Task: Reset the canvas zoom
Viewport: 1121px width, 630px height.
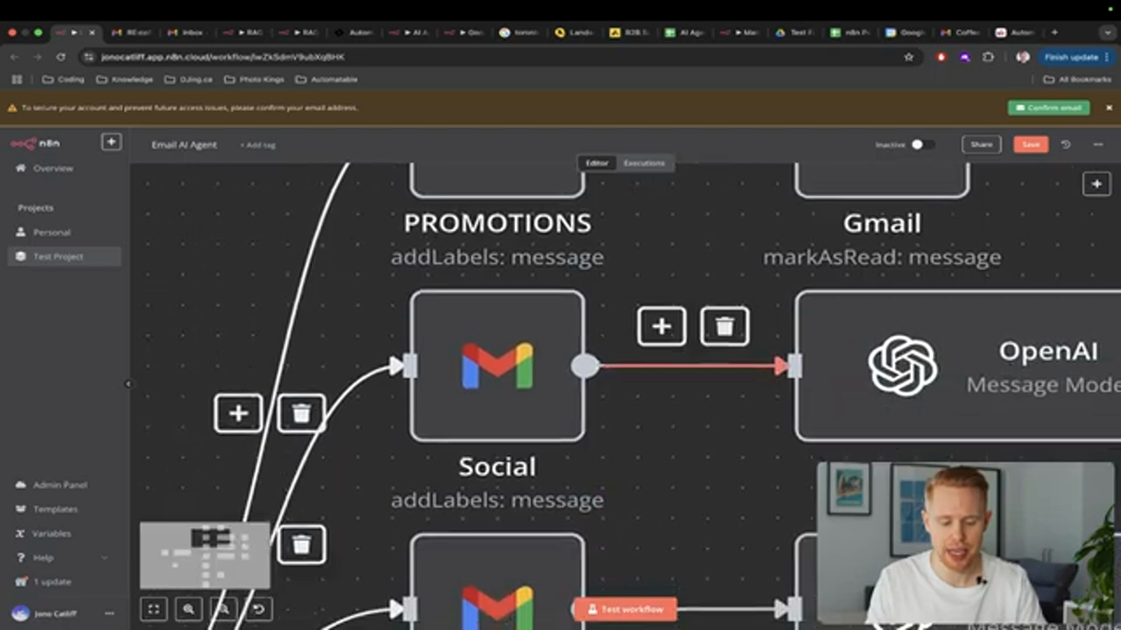Action: 258,609
